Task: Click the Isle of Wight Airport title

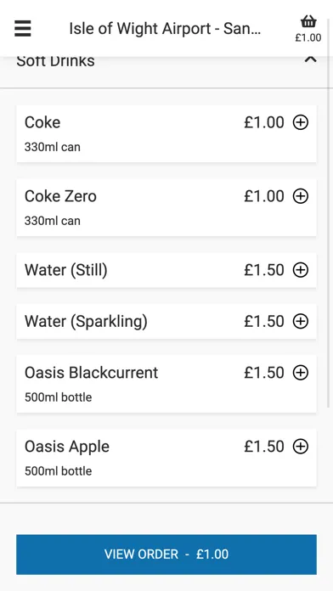Action: coord(165,29)
